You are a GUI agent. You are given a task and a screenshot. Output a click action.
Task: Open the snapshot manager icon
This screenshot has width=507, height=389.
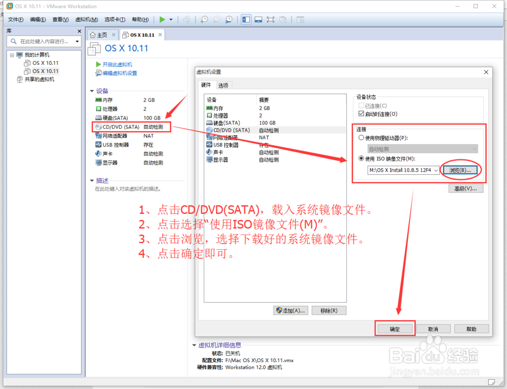tap(229, 20)
